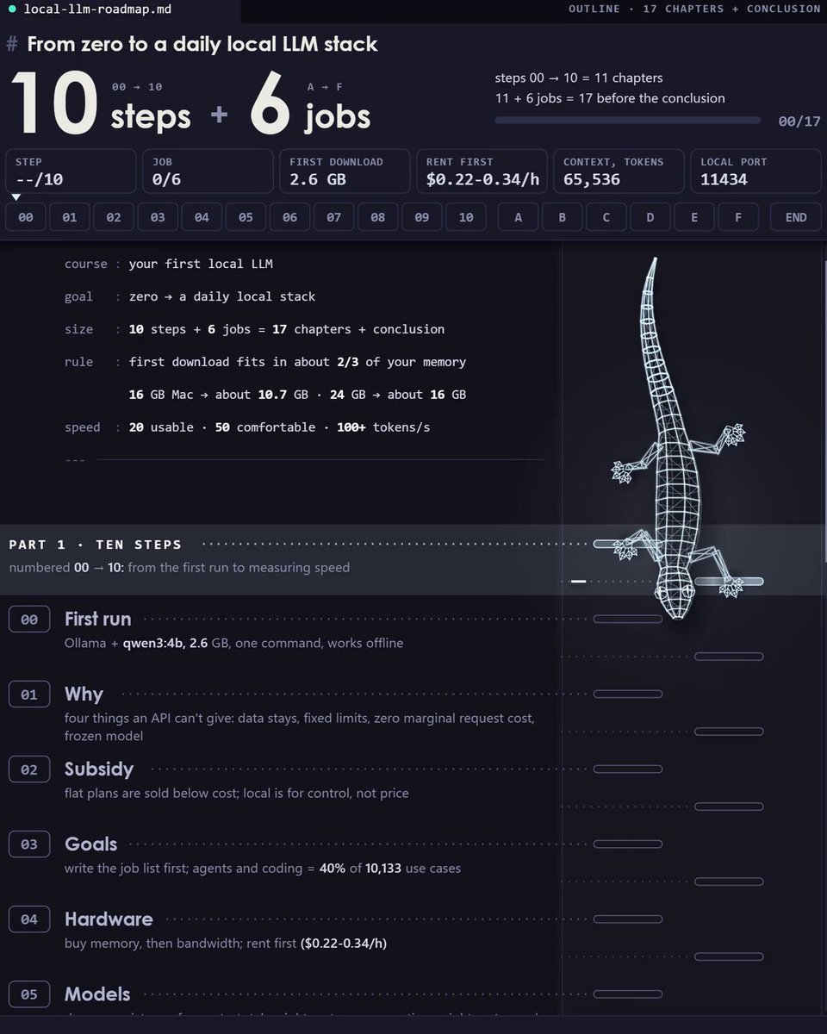Click the green status dot beside filename
The width and height of the screenshot is (827, 1034).
point(12,9)
